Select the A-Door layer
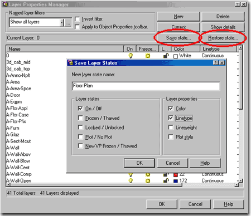The image size is (251, 216). click(13, 95)
